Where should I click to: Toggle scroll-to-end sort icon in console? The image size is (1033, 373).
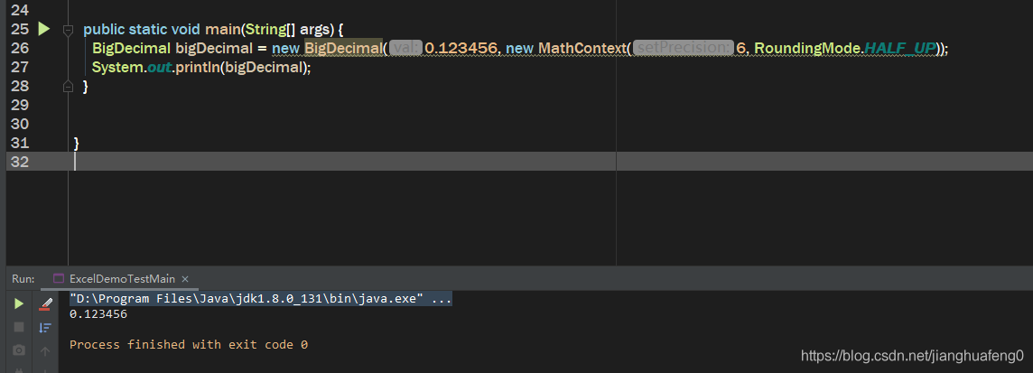tap(45, 328)
